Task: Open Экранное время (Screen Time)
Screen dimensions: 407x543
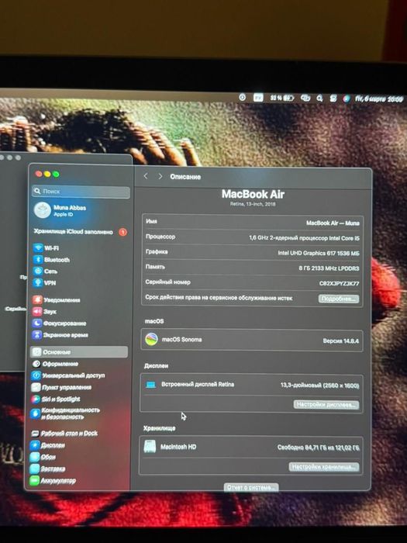Action: point(60,335)
